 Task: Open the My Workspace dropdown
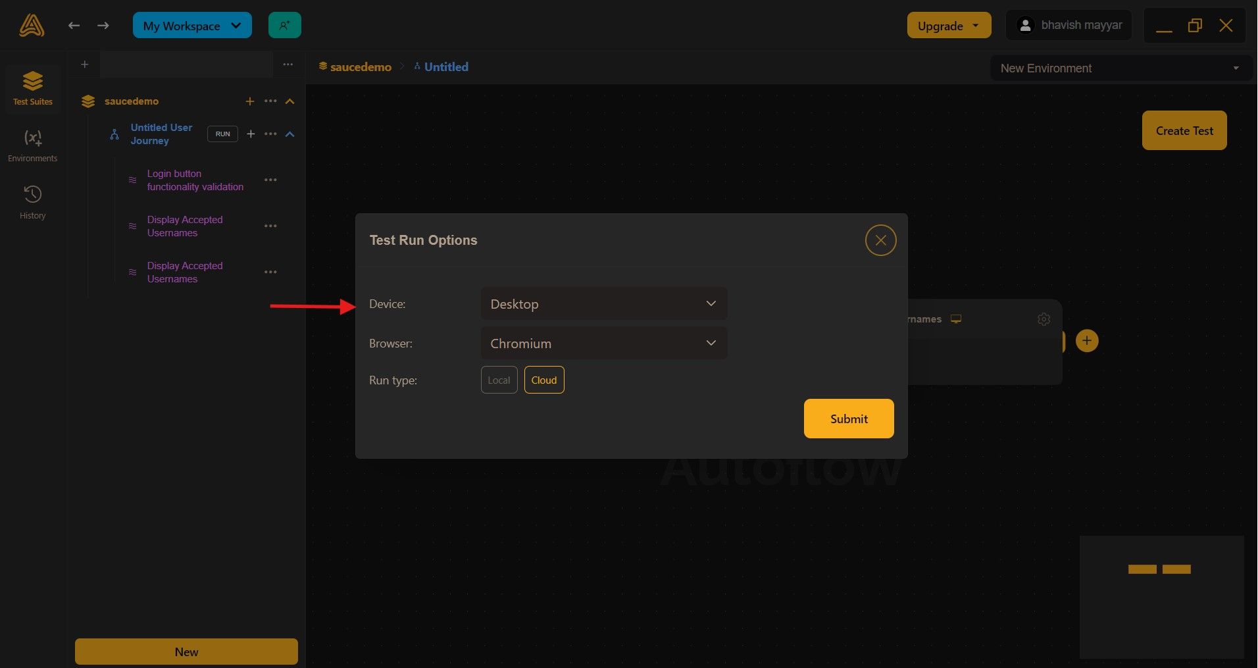(x=192, y=25)
